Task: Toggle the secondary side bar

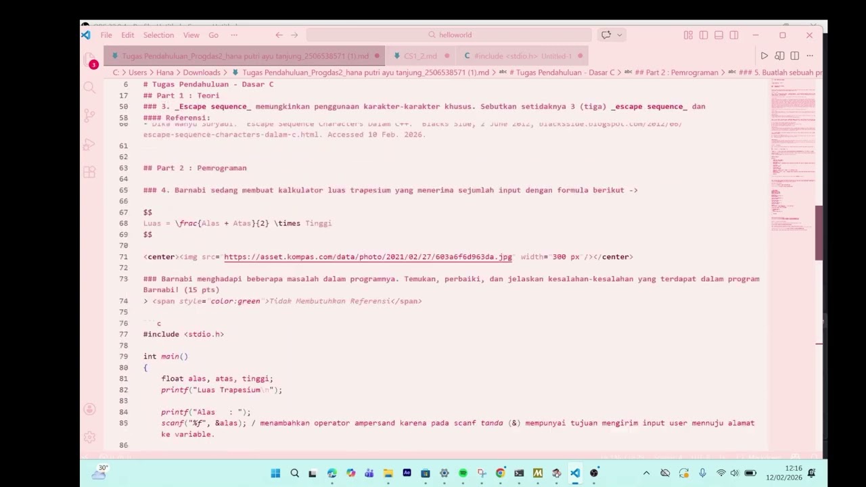Action: click(x=734, y=35)
